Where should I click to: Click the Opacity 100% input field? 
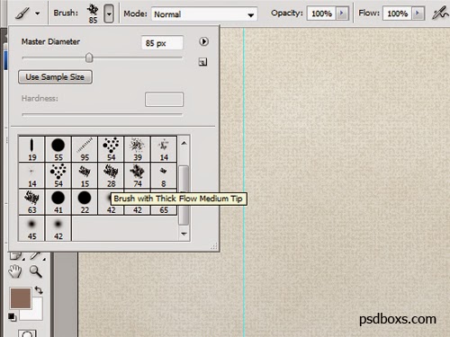[321, 13]
